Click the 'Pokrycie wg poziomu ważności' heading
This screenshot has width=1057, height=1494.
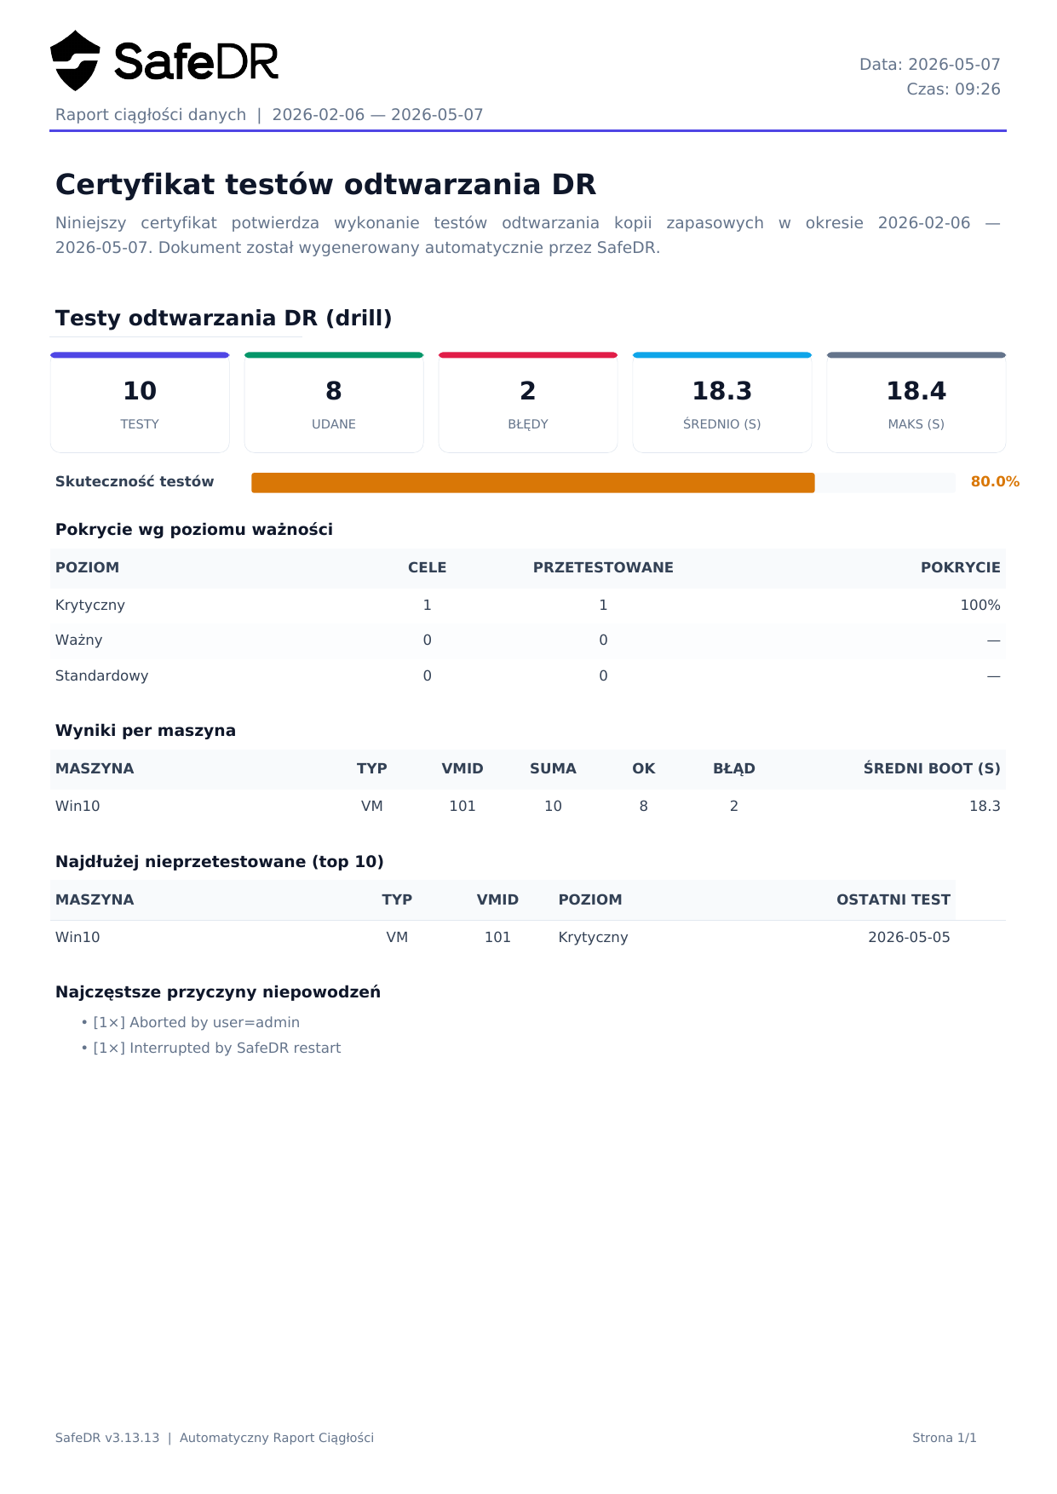[194, 530]
